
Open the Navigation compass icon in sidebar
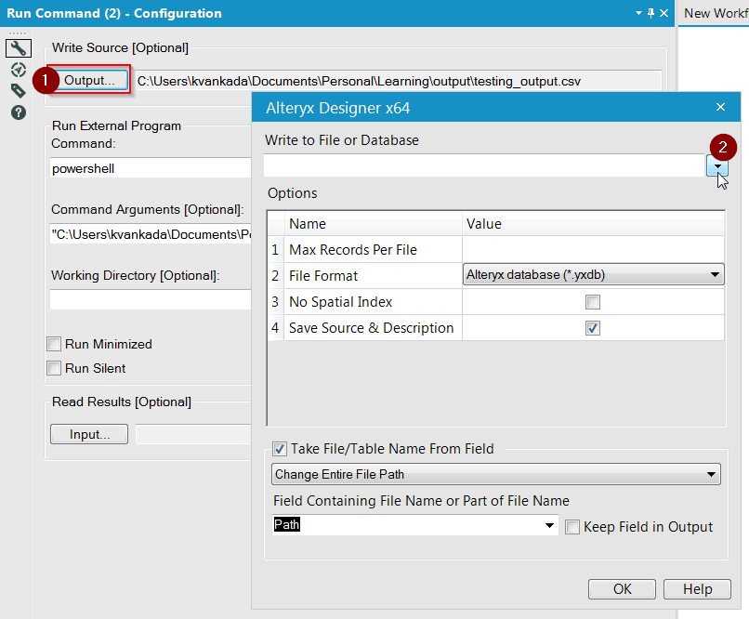(x=18, y=69)
